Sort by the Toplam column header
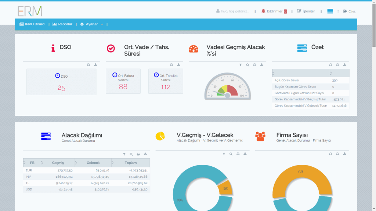This screenshot has width=376, height=211. tap(131, 163)
